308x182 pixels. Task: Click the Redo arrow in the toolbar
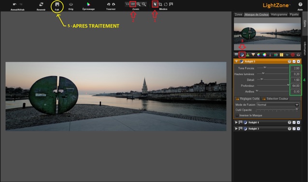pyautogui.click(x=21, y=4)
